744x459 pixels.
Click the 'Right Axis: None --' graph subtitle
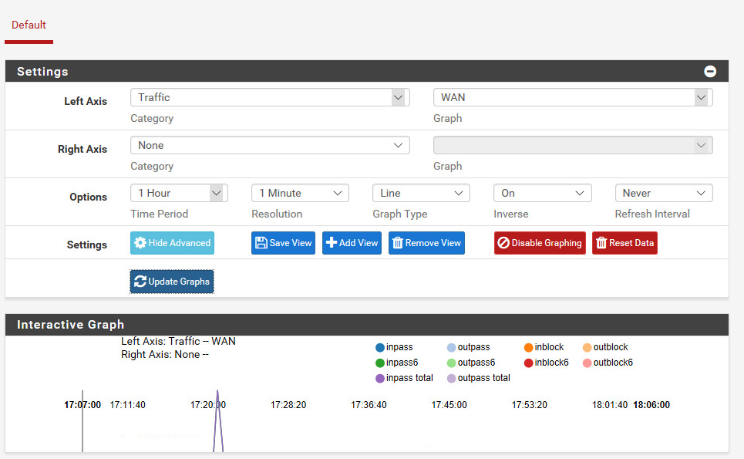click(x=165, y=355)
